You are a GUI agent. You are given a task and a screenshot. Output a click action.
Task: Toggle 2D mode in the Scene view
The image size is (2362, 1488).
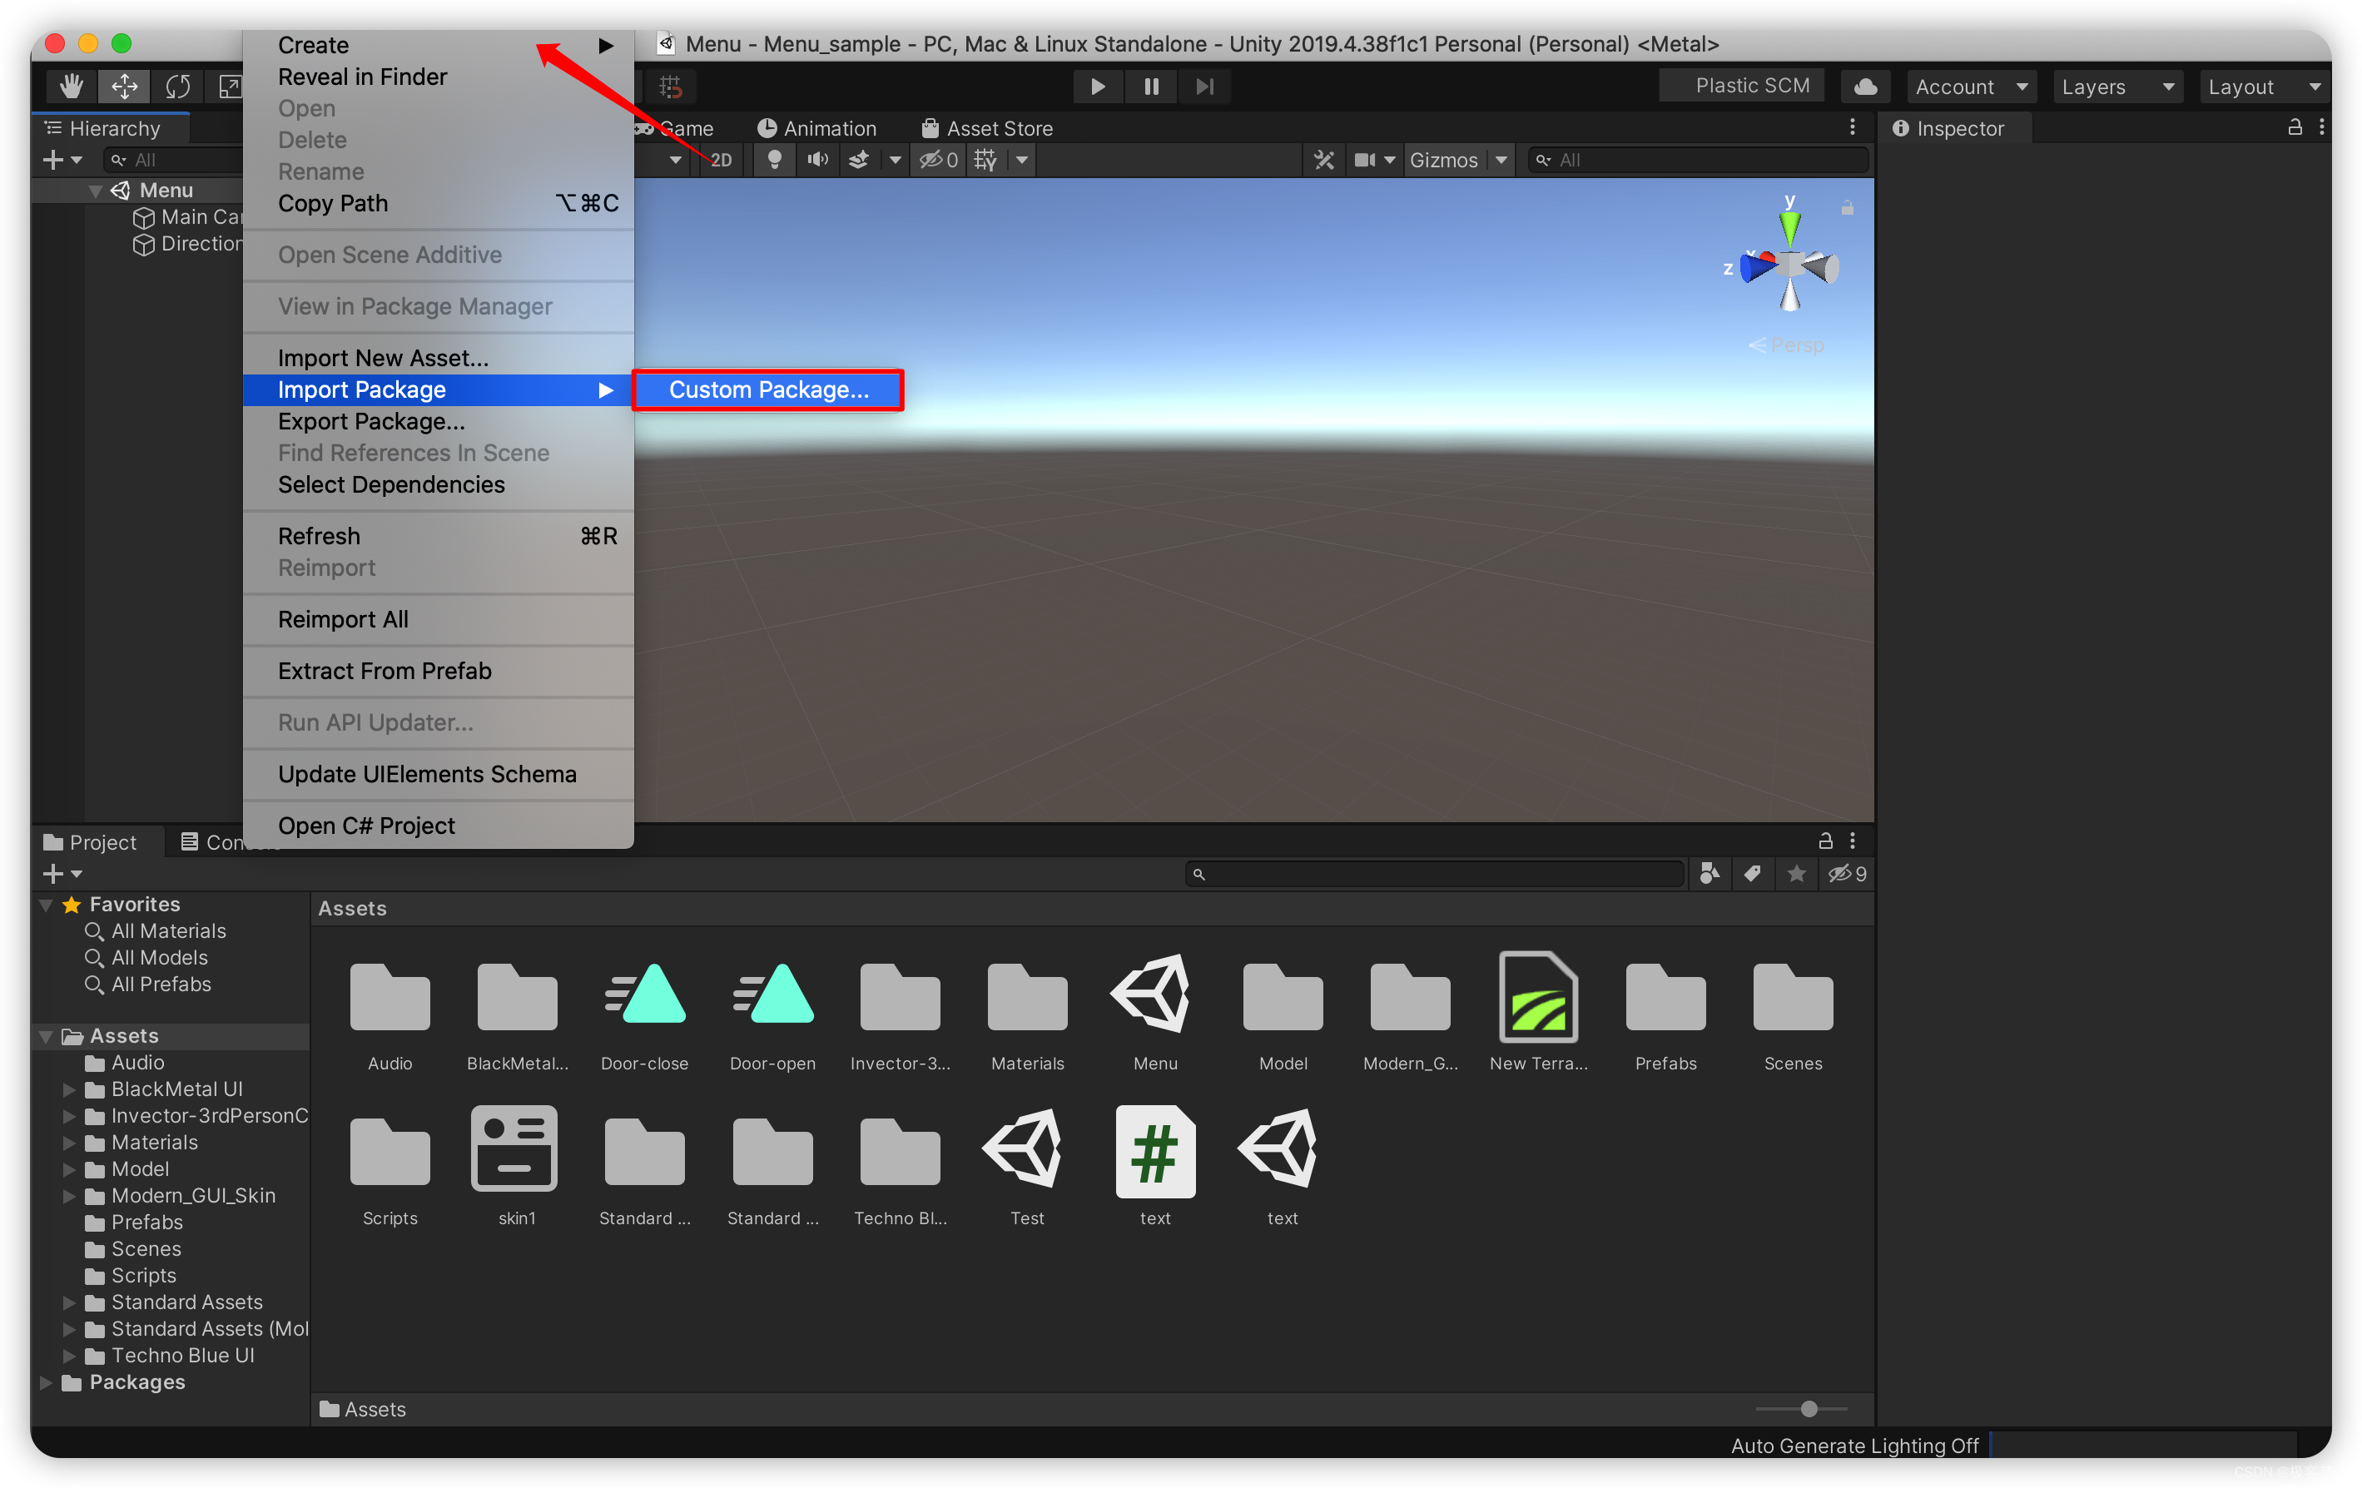pyautogui.click(x=719, y=159)
